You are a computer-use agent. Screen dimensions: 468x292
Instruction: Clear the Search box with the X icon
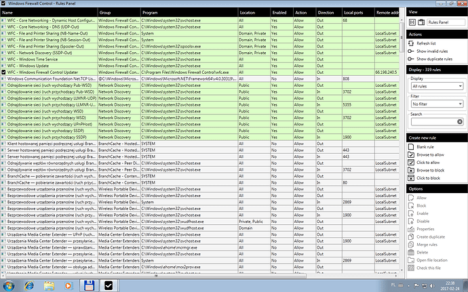pos(460,121)
